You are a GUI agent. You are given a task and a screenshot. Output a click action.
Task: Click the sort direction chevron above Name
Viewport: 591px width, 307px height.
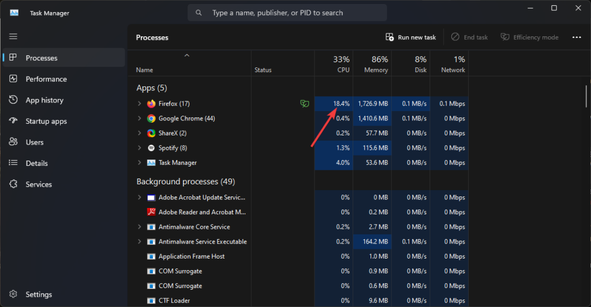pos(186,55)
